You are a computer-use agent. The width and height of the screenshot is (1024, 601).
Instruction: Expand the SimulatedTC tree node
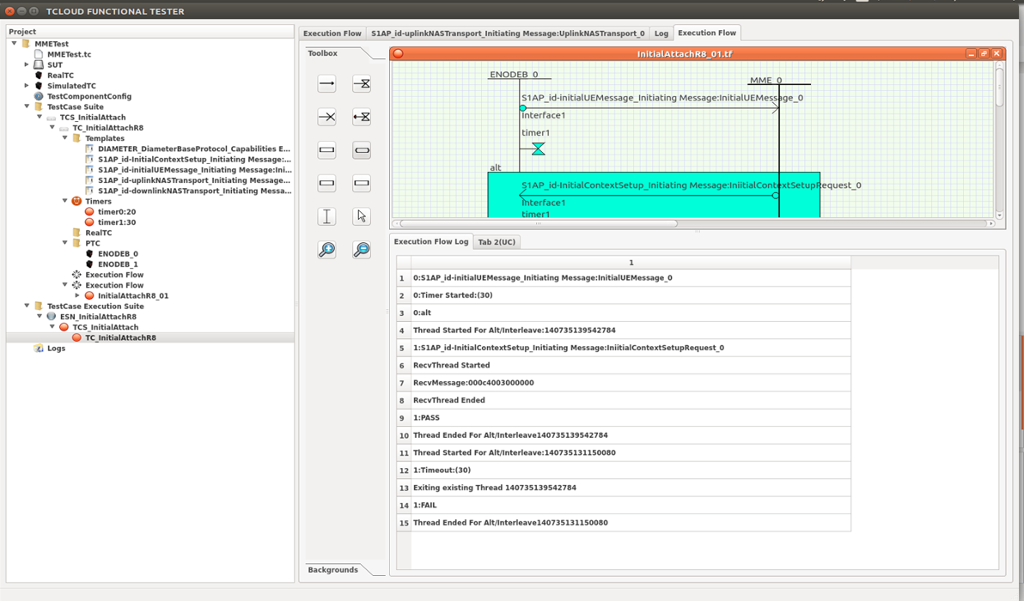point(27,86)
